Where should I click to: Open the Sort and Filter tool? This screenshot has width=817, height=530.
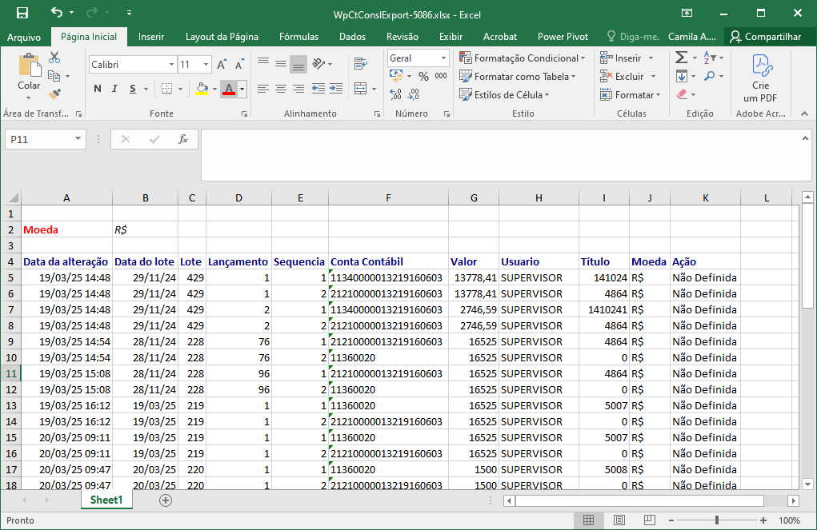710,58
